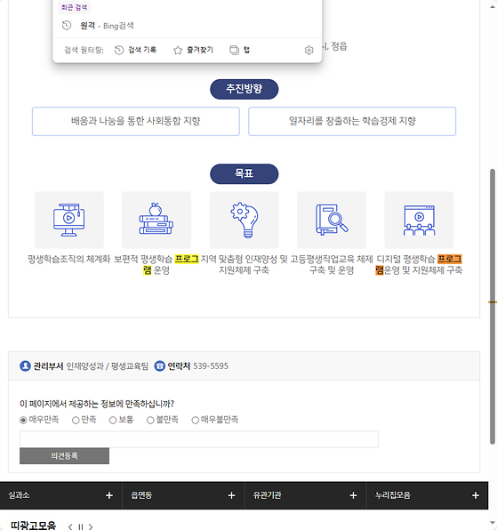Click the gear settings icon in search popup

[x=309, y=51]
